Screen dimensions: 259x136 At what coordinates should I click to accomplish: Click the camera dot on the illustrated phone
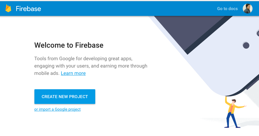click(246, 46)
